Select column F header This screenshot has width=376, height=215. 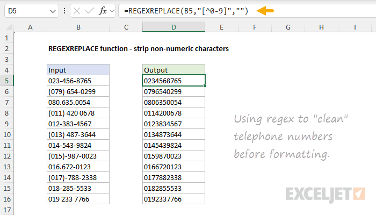point(255,27)
